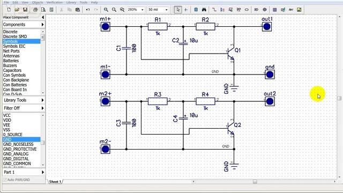This screenshot has height=193, width=343.
Task: Select the ABC Place Text tool
Action: tap(291, 10)
